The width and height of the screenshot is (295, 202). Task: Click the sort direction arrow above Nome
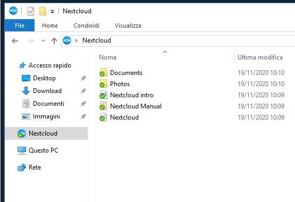point(165,52)
